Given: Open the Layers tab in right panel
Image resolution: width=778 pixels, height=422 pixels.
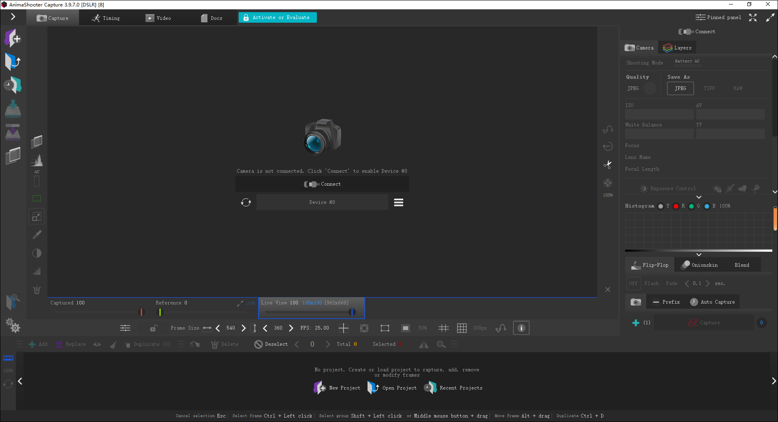Looking at the screenshot, I should (677, 48).
